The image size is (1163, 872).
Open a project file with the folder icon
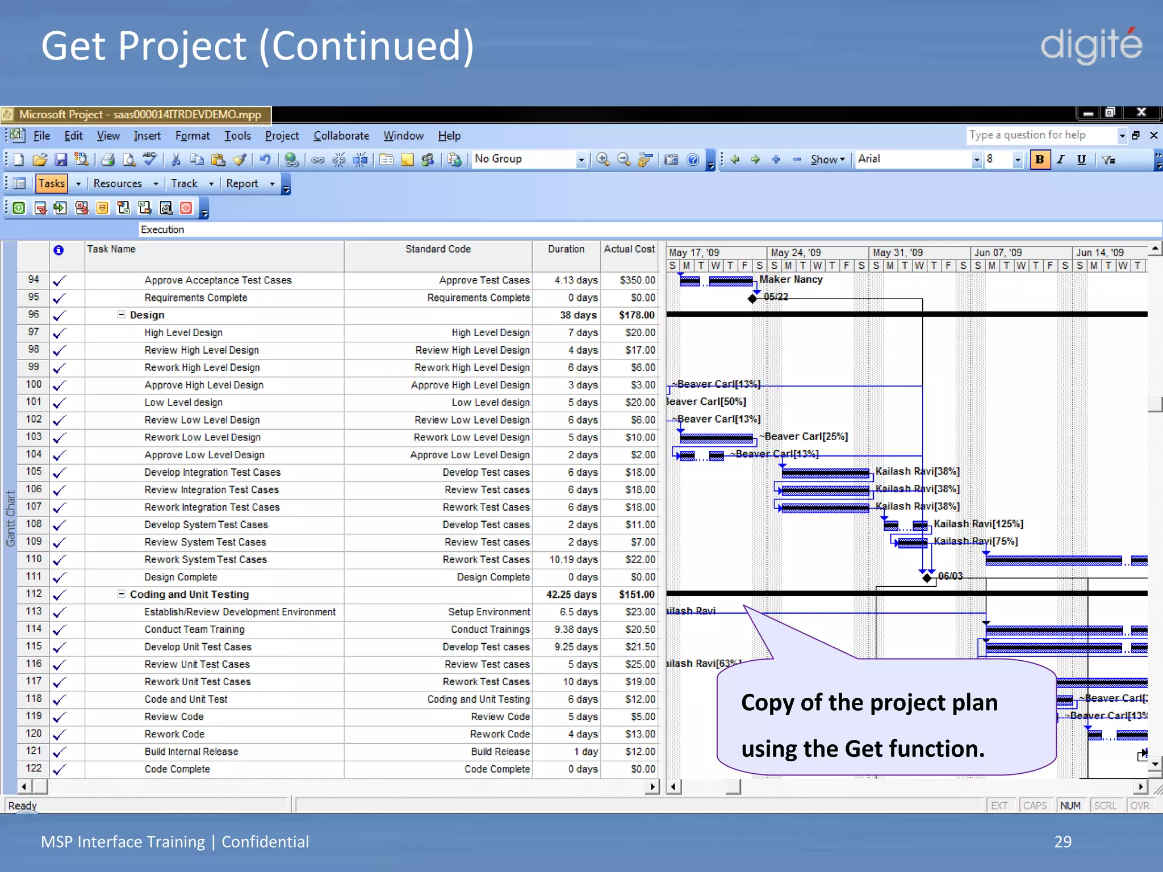pos(39,160)
